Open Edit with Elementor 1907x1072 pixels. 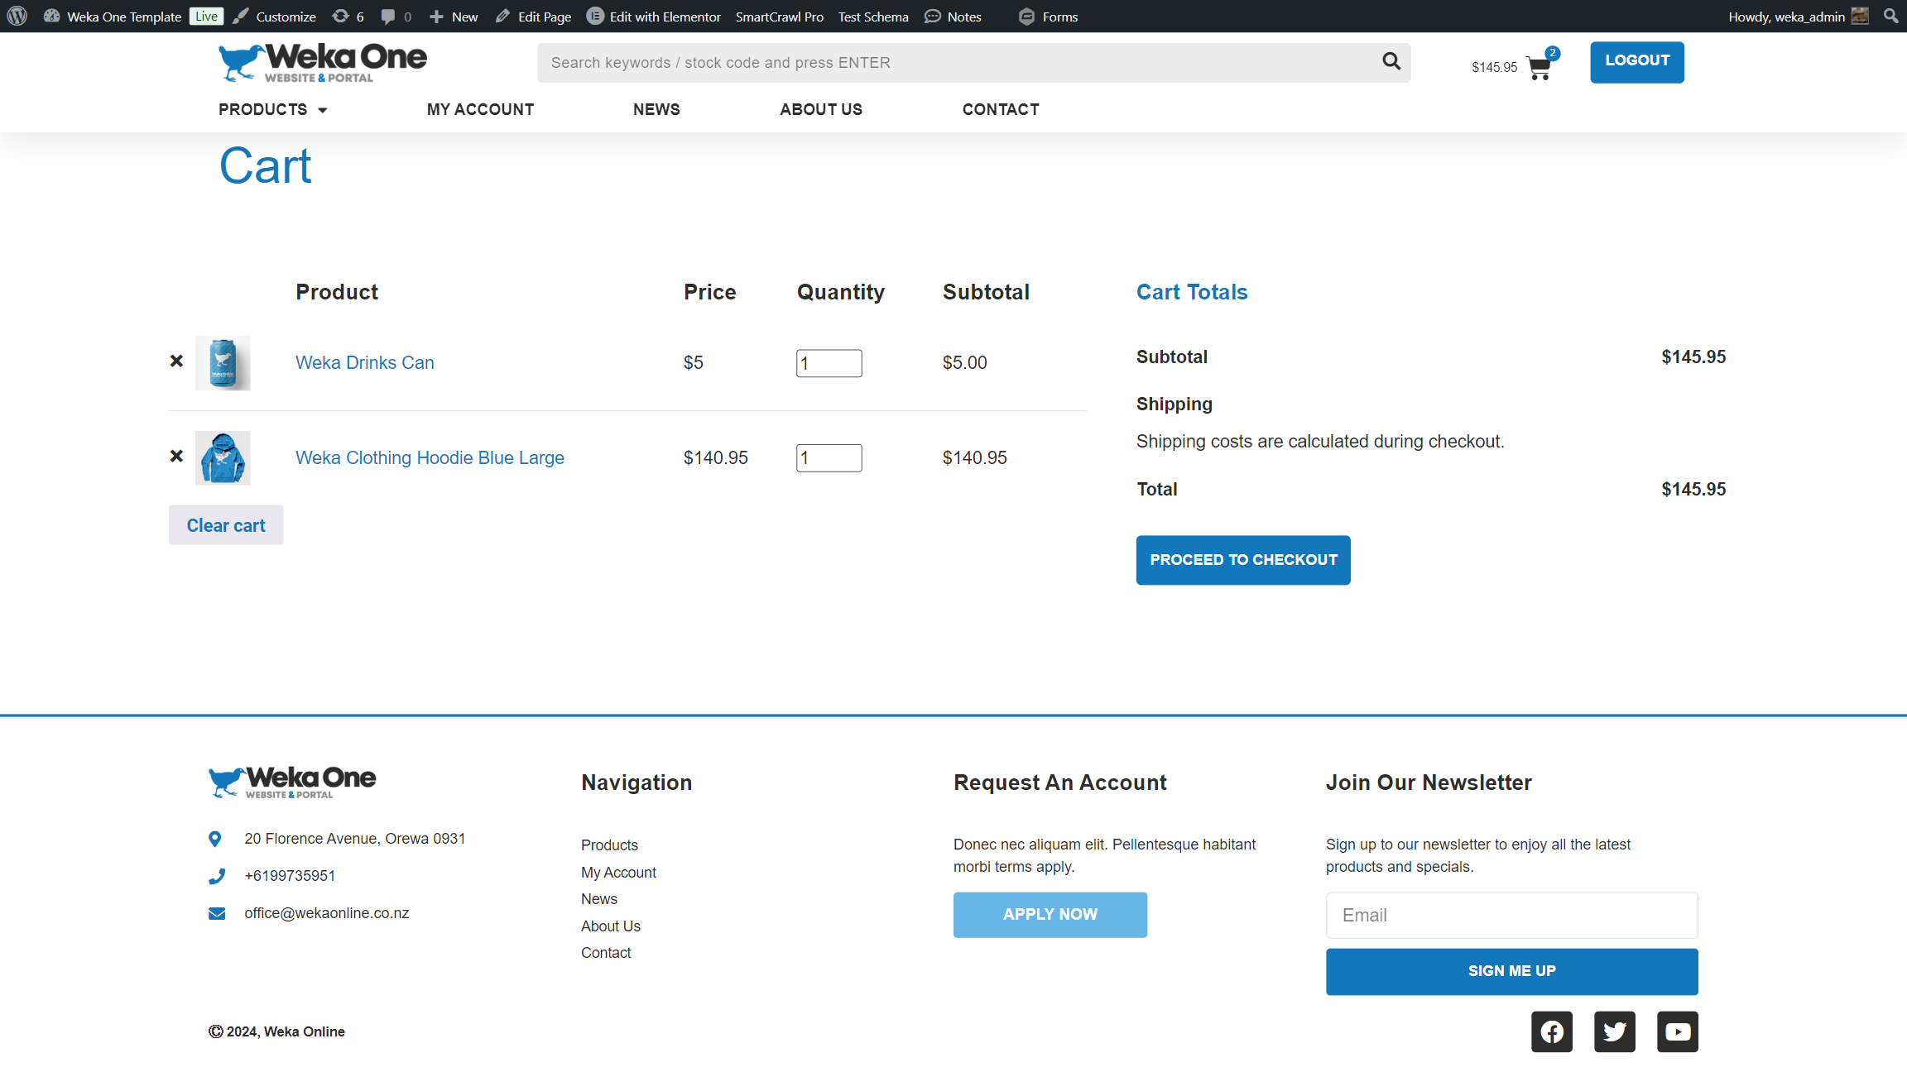coord(654,17)
